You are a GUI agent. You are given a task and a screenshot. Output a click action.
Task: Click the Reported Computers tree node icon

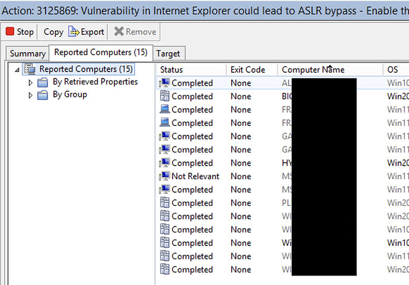[x=30, y=70]
